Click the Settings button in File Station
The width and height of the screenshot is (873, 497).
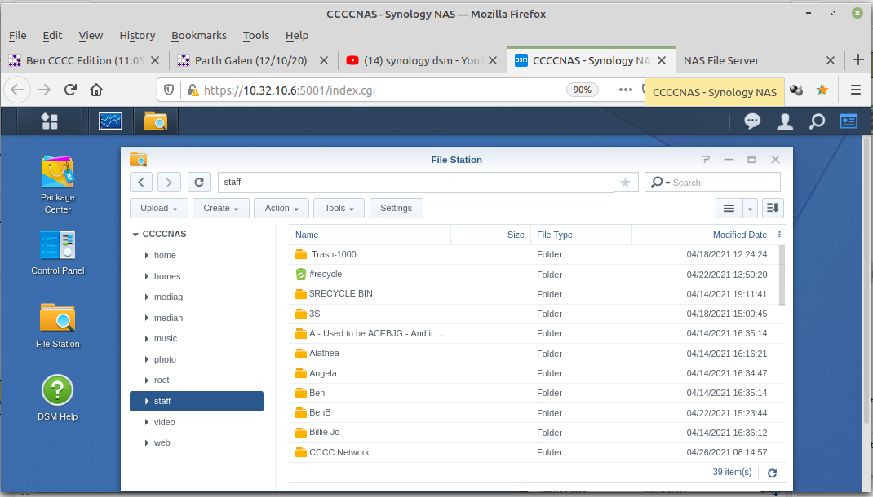pyautogui.click(x=396, y=208)
